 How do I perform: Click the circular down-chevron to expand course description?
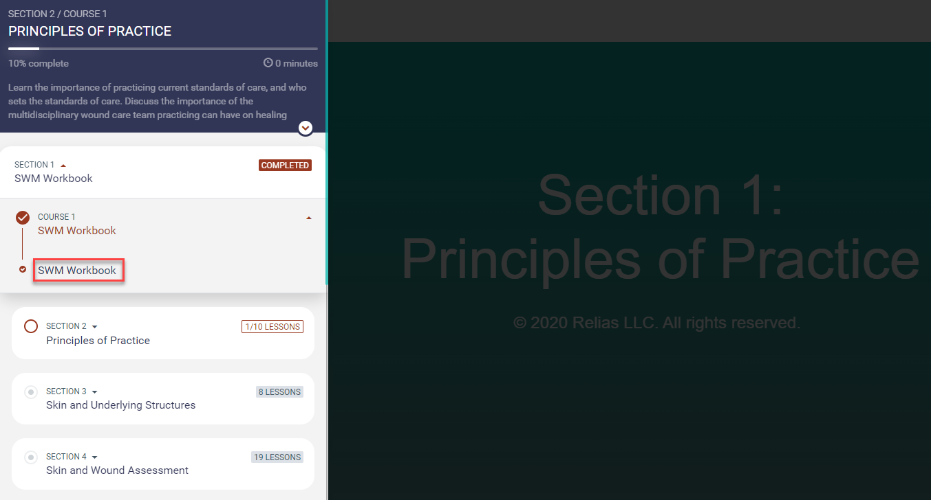305,128
